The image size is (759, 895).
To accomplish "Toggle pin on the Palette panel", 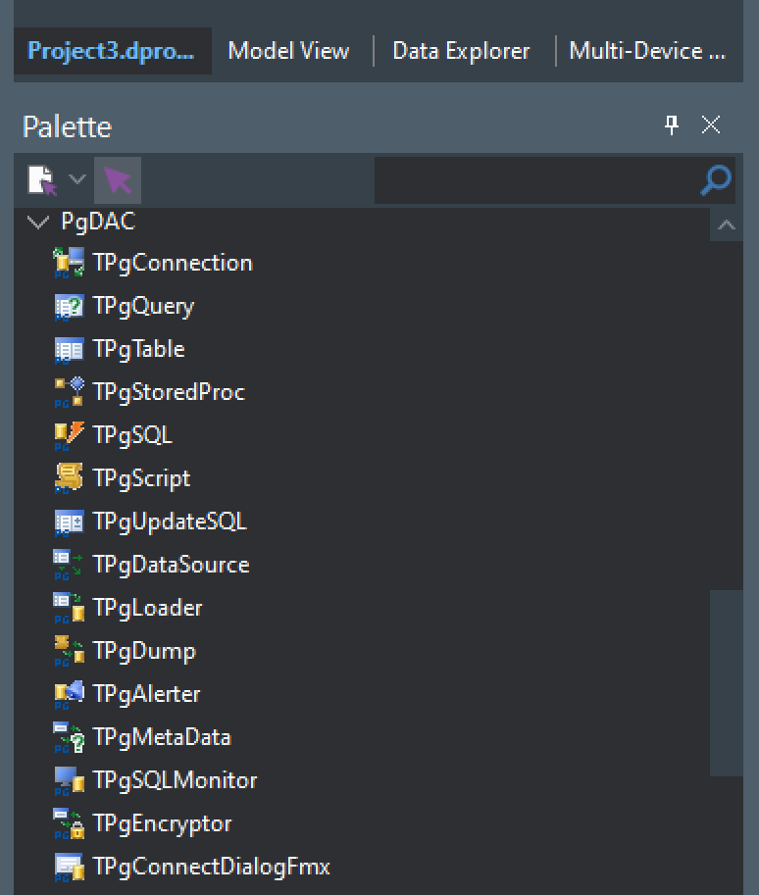I will (x=672, y=125).
